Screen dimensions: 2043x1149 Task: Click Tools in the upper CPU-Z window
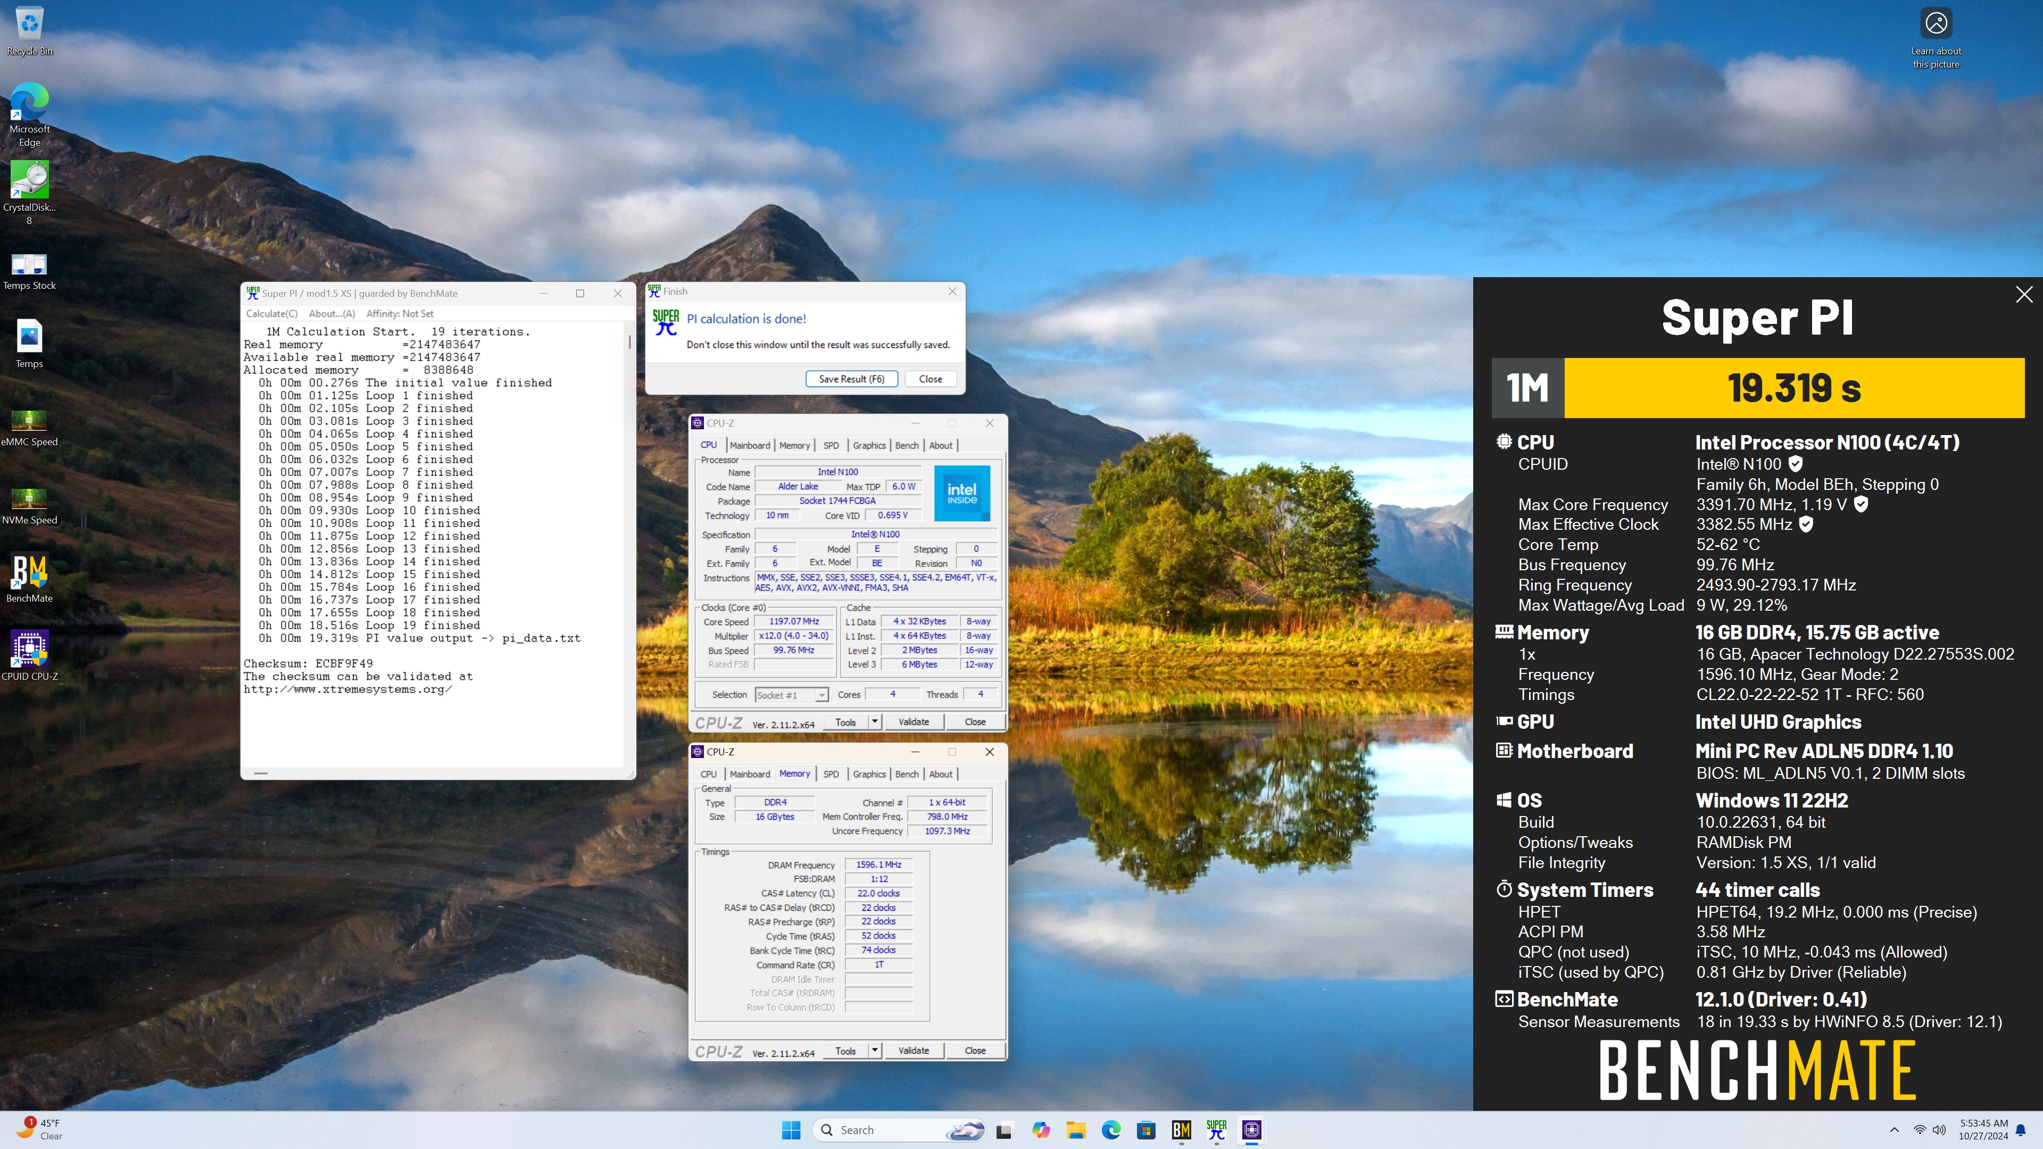tap(845, 722)
